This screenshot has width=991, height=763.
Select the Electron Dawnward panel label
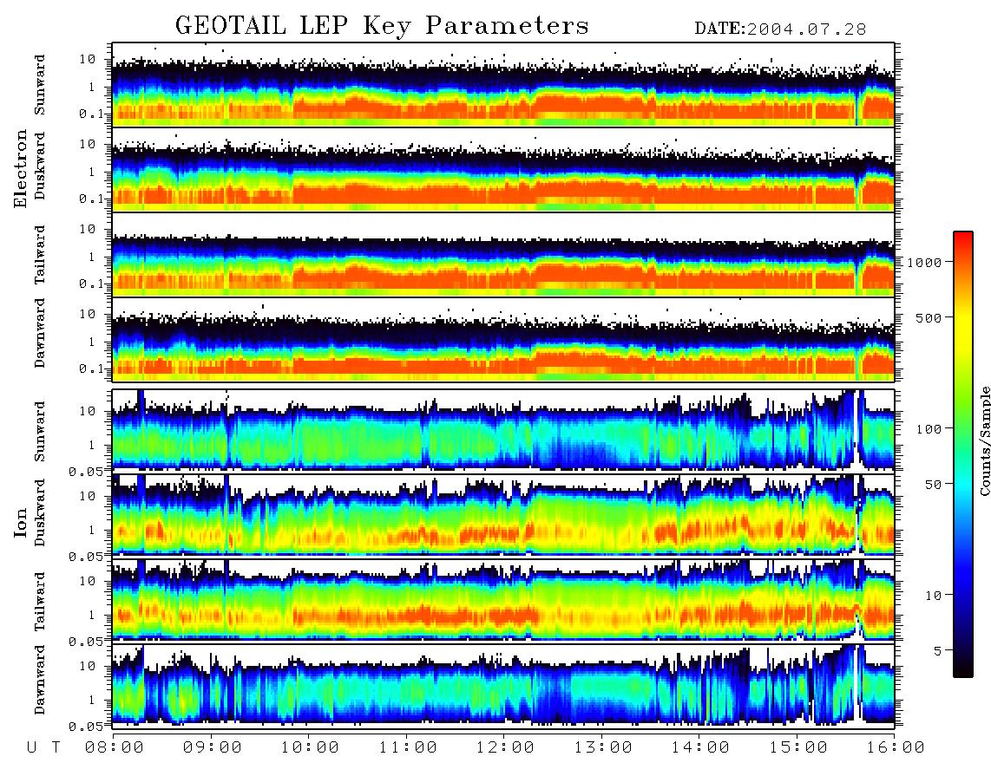[x=40, y=334]
